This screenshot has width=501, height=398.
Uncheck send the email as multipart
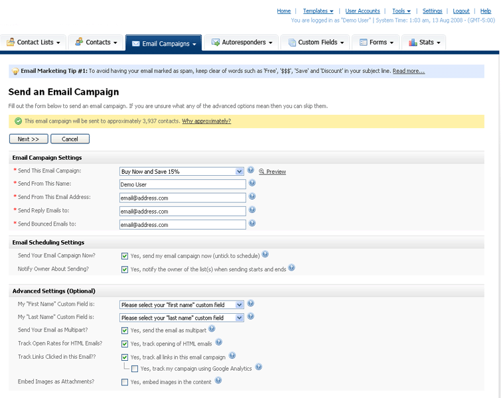[x=125, y=330]
